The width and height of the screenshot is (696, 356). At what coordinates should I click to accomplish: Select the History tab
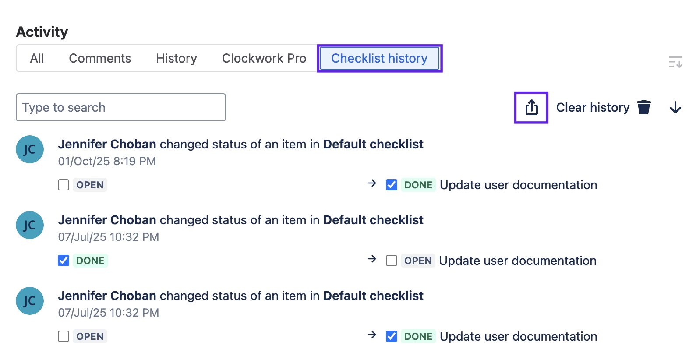tap(176, 58)
